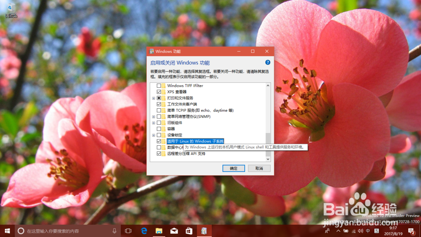Uncheck the 远程差分压缩 API 支持 checkbox
The height and width of the screenshot is (237, 421).
click(159, 154)
